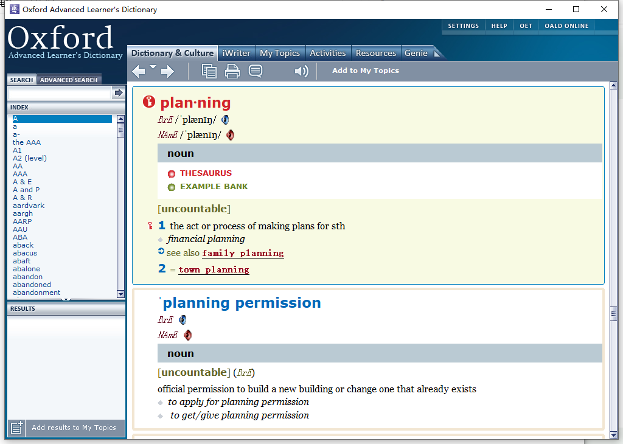Select index entry 'abandon'

[27, 277]
